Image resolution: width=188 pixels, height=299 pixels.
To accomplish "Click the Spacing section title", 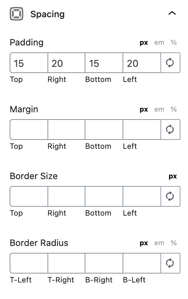I will point(48,14).
